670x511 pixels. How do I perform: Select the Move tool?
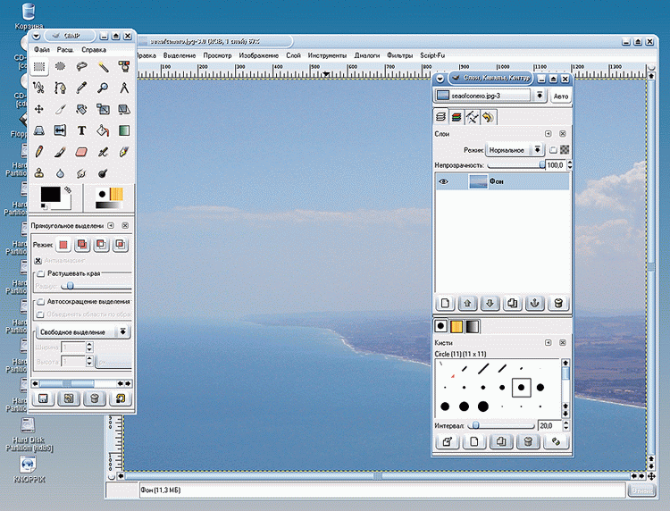tap(39, 109)
